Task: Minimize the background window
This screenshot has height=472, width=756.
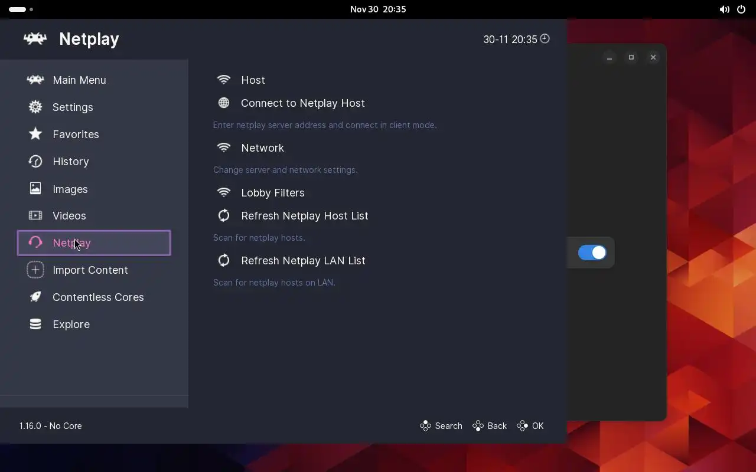Action: (x=610, y=57)
